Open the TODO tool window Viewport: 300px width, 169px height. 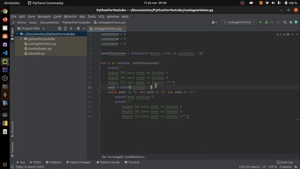click(x=35, y=162)
